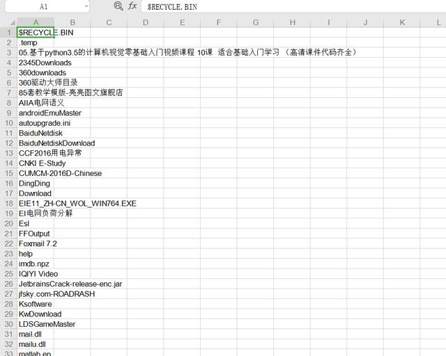Select column H header

pyautogui.click(x=292, y=22)
